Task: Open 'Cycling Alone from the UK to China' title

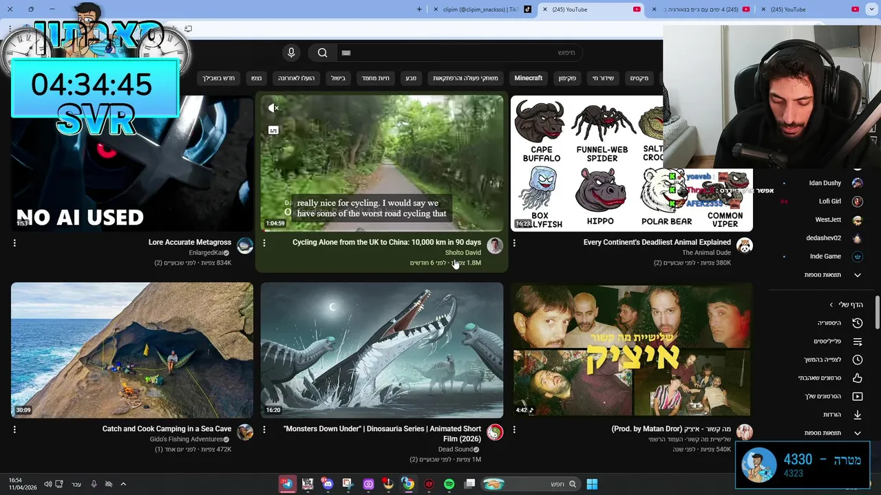Action: (x=387, y=242)
